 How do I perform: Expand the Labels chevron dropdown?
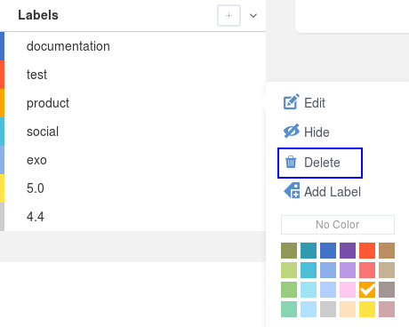coord(253,15)
